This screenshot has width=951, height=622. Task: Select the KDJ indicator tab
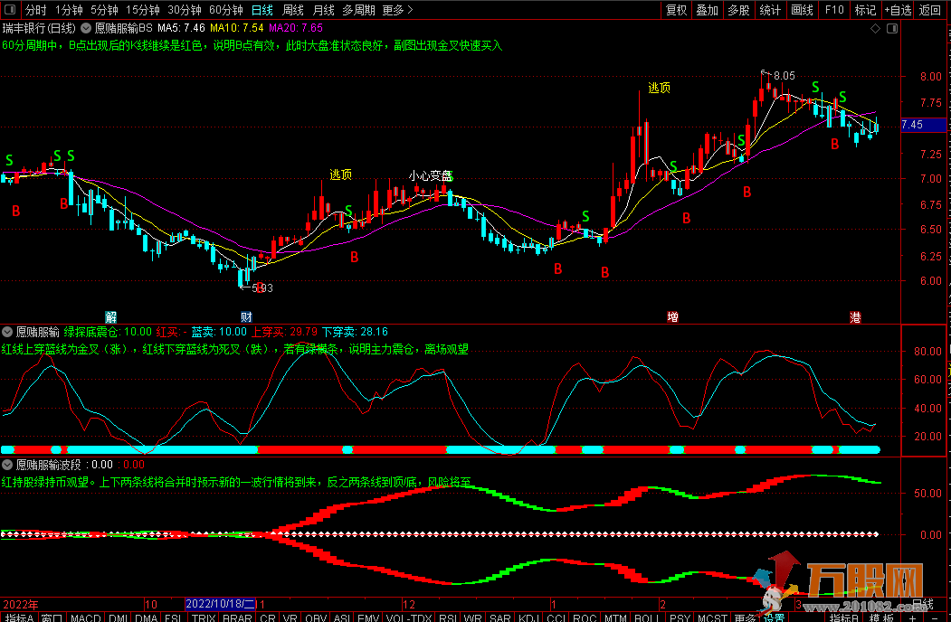(528, 617)
